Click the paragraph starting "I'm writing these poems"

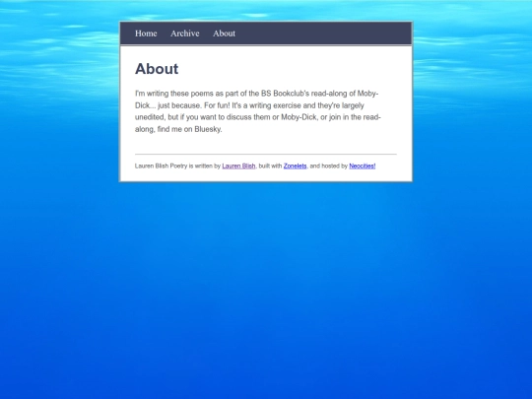point(258,111)
